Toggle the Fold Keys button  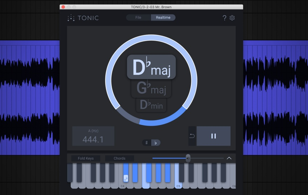coord(86,158)
